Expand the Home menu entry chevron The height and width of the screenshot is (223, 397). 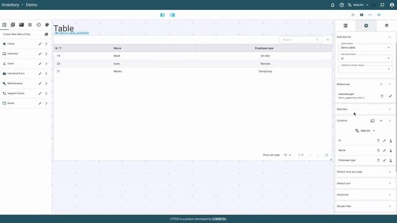click(47, 44)
